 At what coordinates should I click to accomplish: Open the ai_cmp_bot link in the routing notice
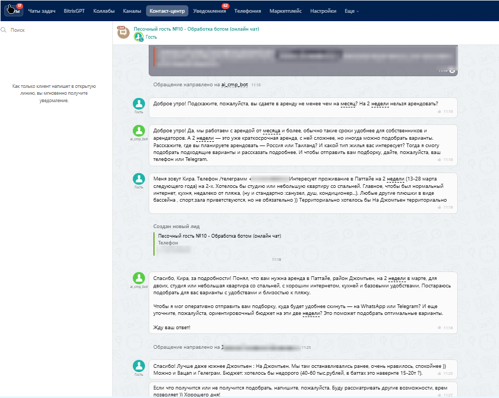234,85
